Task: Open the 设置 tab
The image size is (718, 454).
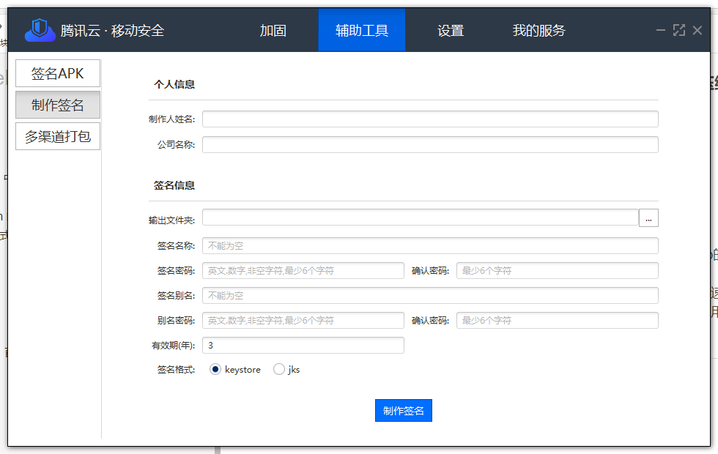Action: (x=451, y=30)
